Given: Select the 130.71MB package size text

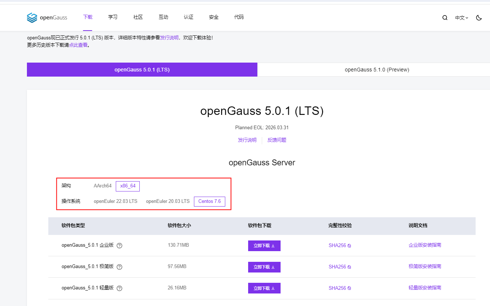Looking at the screenshot, I should point(178,245).
